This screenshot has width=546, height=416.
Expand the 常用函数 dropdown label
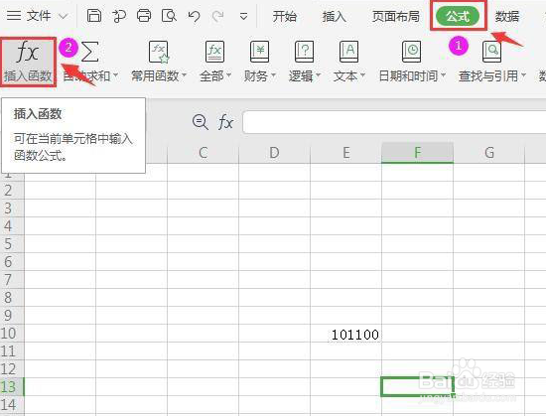click(159, 75)
